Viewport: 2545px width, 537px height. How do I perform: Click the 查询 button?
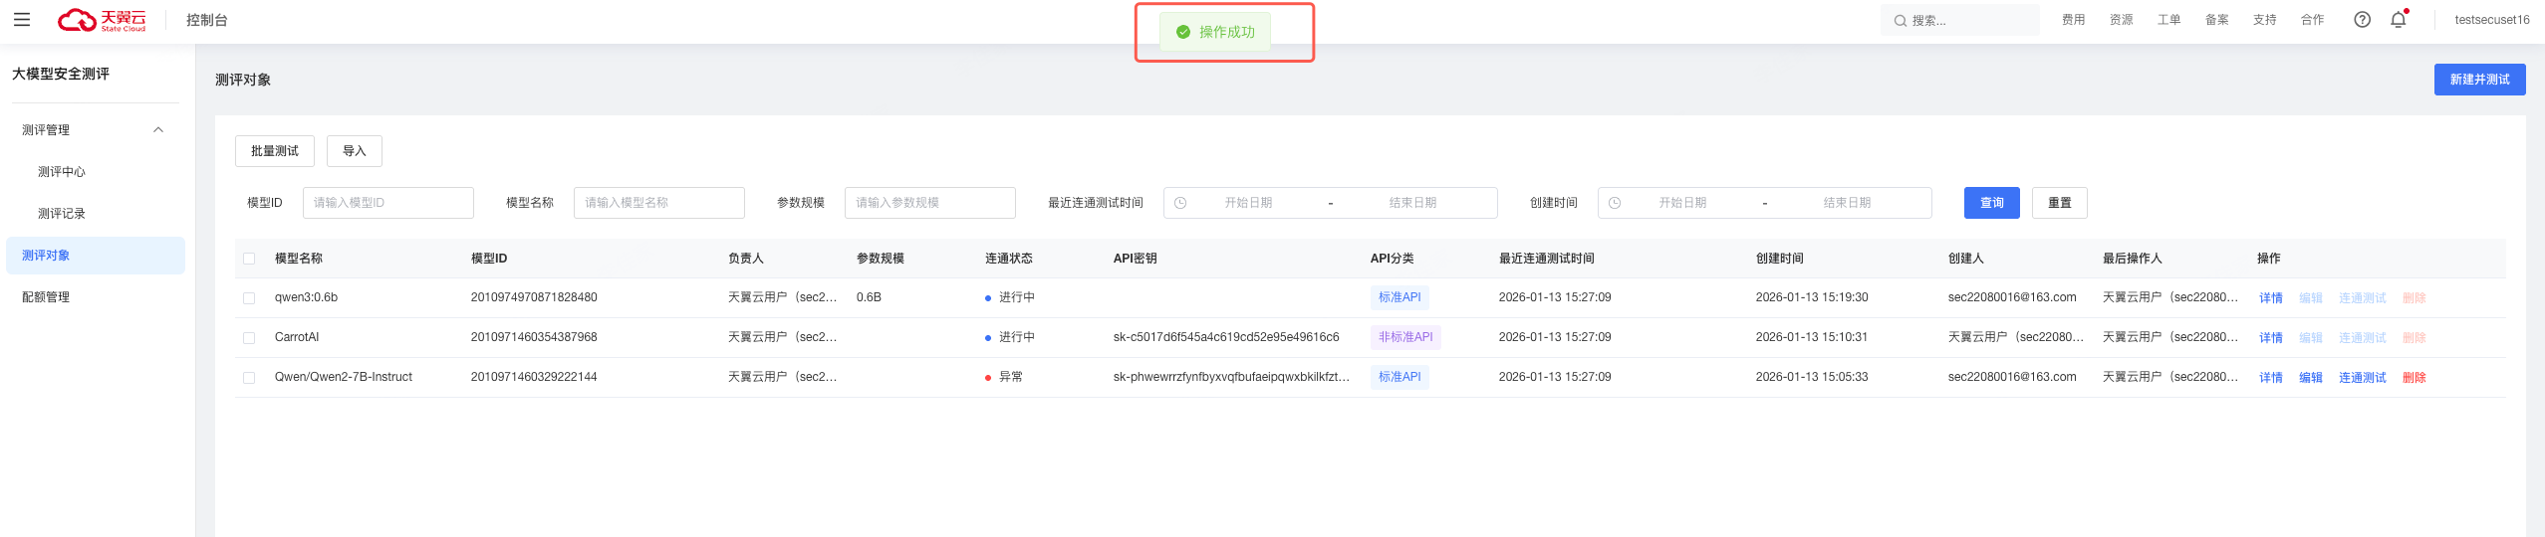click(x=1992, y=203)
